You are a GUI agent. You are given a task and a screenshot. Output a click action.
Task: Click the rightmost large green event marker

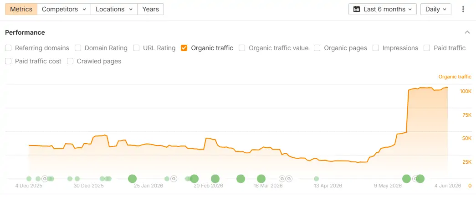pyautogui.click(x=420, y=179)
